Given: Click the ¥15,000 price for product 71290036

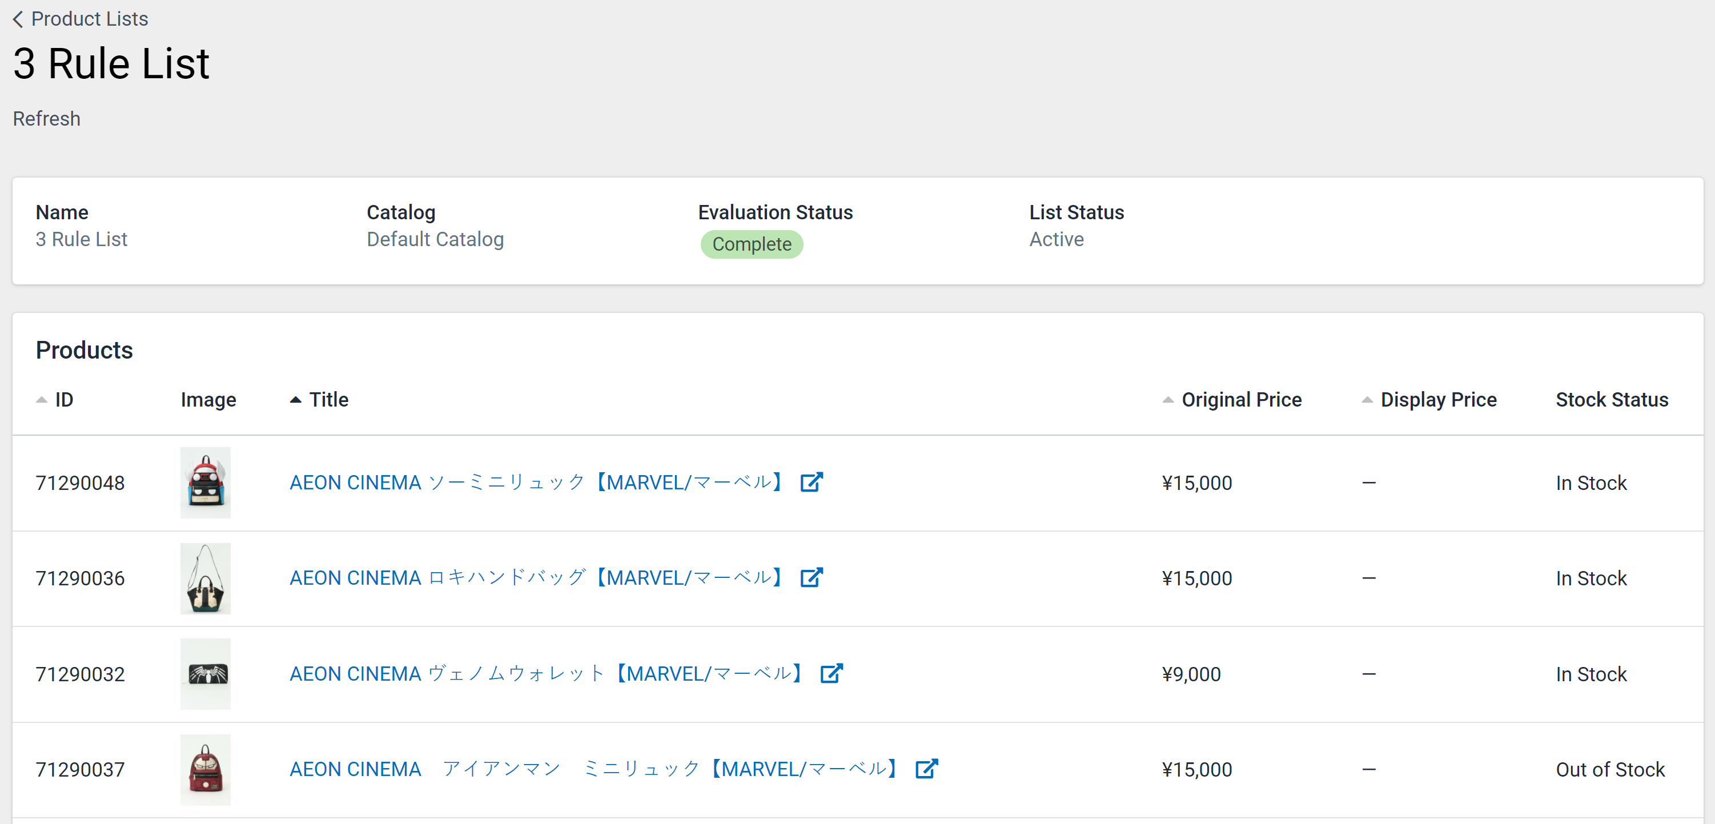Looking at the screenshot, I should tap(1197, 578).
